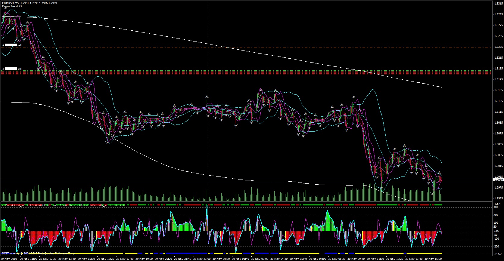The width and height of the screenshot is (504, 261).
Task: Select the upper sell order label
Action: click(x=12, y=45)
